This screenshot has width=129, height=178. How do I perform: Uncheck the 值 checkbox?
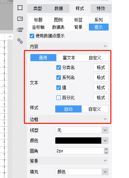[x=58, y=87]
